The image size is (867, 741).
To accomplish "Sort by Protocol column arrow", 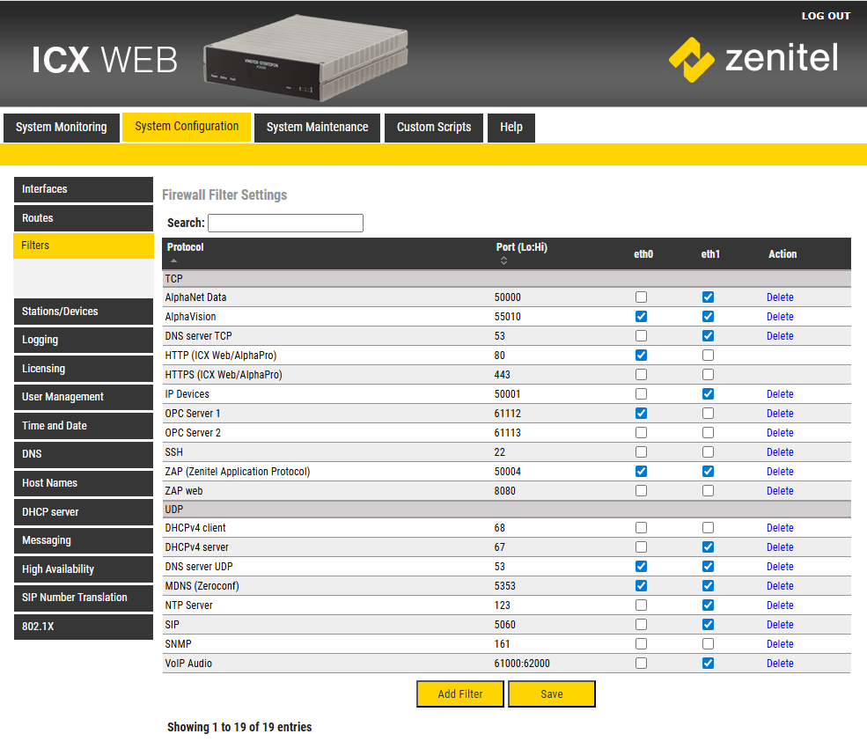I will click(173, 260).
